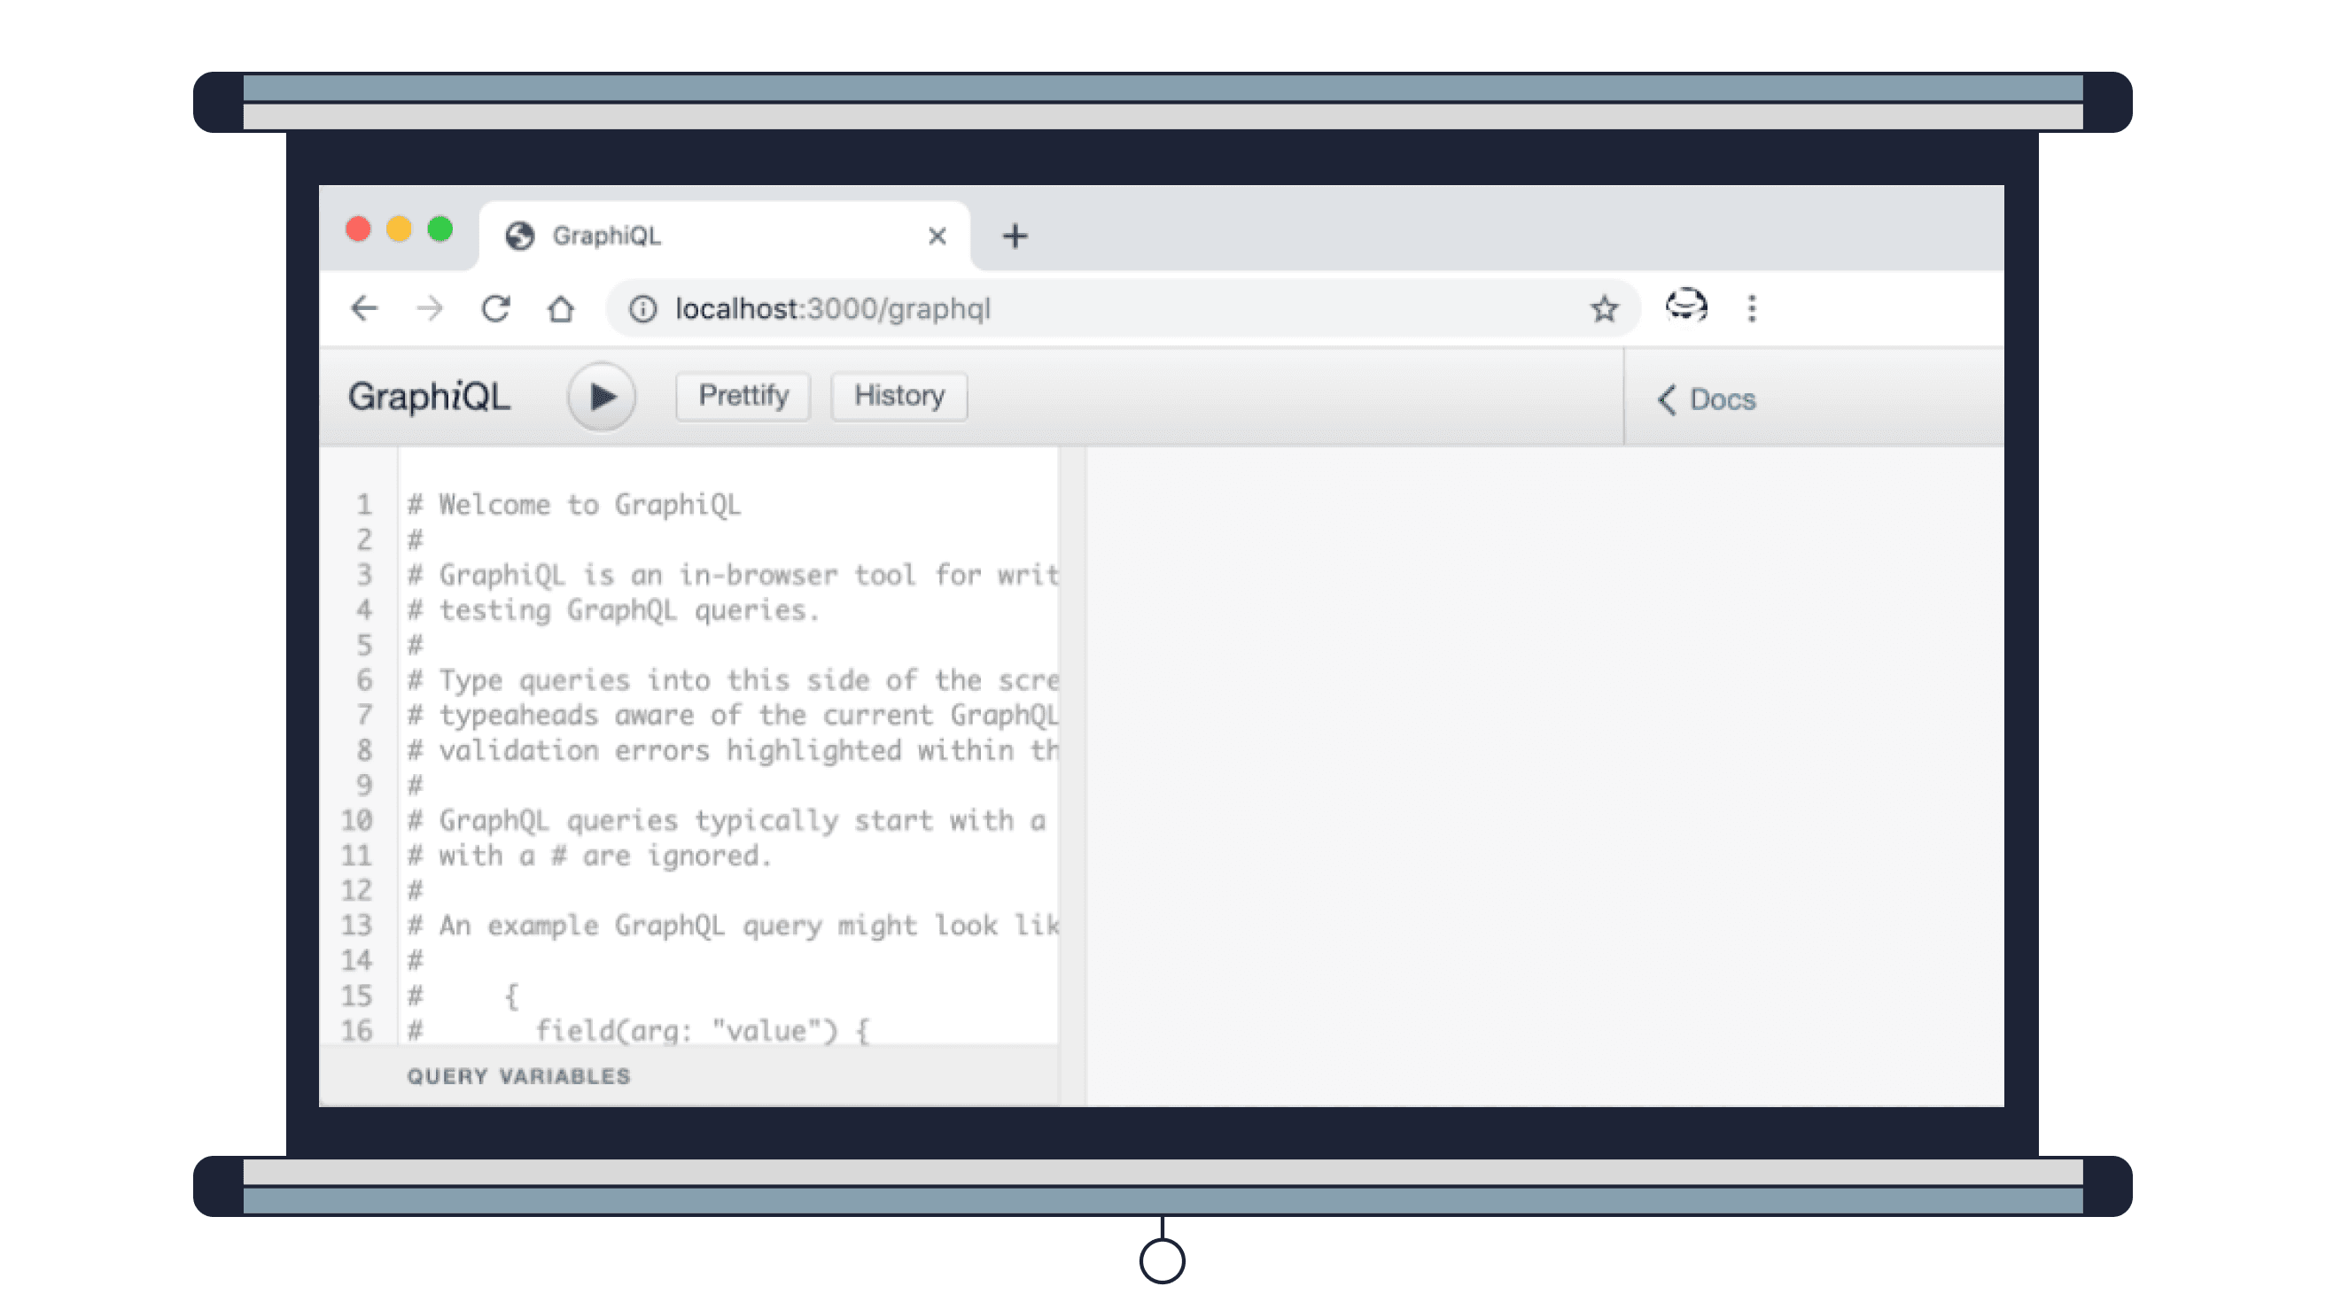
Task: Open a new tab with the plus icon
Action: click(1015, 236)
